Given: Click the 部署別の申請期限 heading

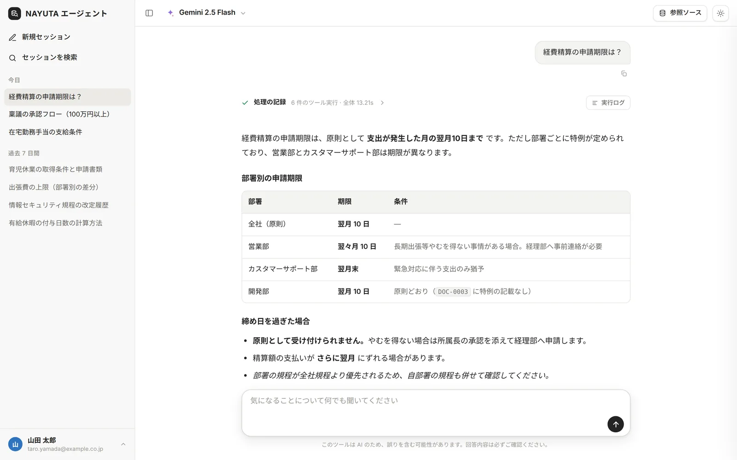Looking at the screenshot, I should coord(272,178).
